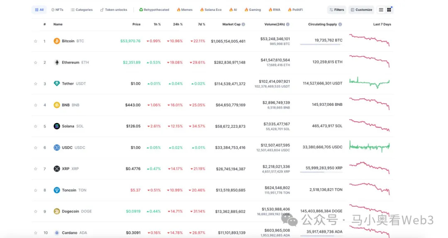The image size is (448, 238).
Task: Click the Dogecoin coin logo icon
Action: click(x=56, y=211)
